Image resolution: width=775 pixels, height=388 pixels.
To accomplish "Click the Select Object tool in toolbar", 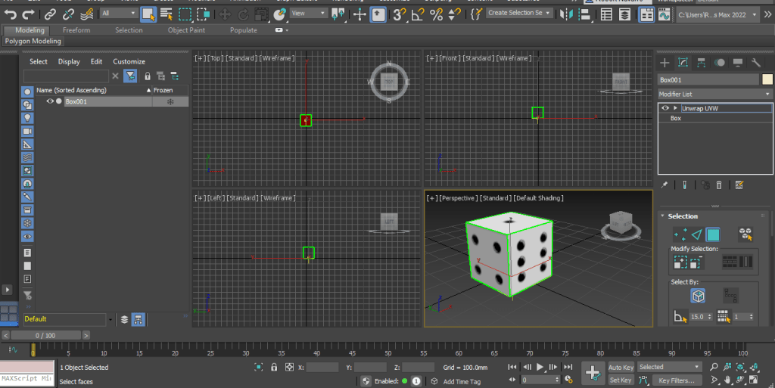I will [x=148, y=14].
